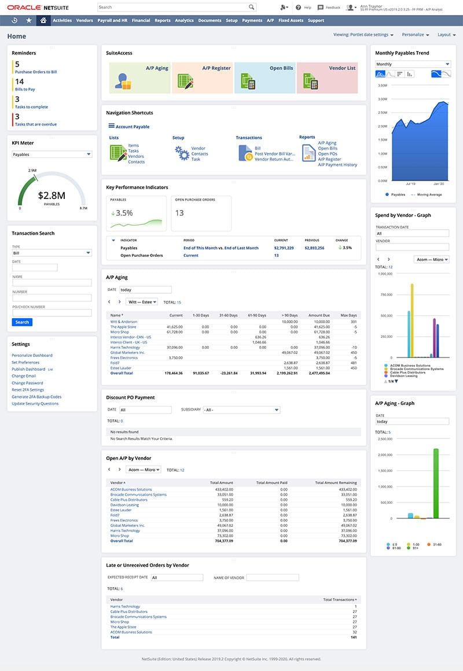Expand Viewing: Portlet date settings

pyautogui.click(x=363, y=35)
